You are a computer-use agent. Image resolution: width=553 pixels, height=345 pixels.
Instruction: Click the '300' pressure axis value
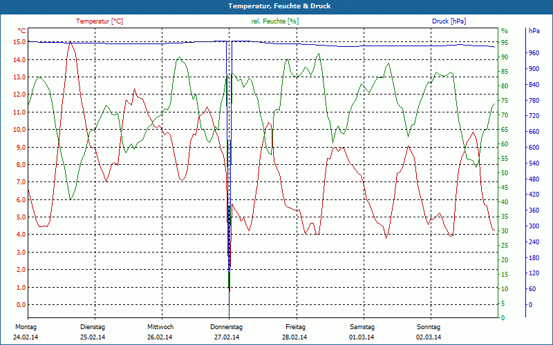click(534, 226)
